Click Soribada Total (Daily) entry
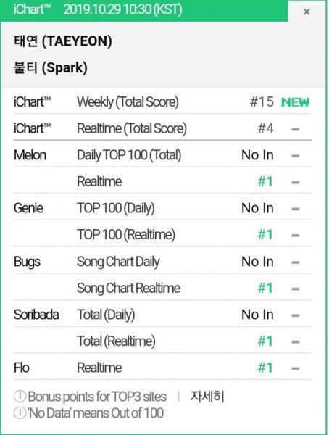This screenshot has height=435, width=329. coord(106,315)
